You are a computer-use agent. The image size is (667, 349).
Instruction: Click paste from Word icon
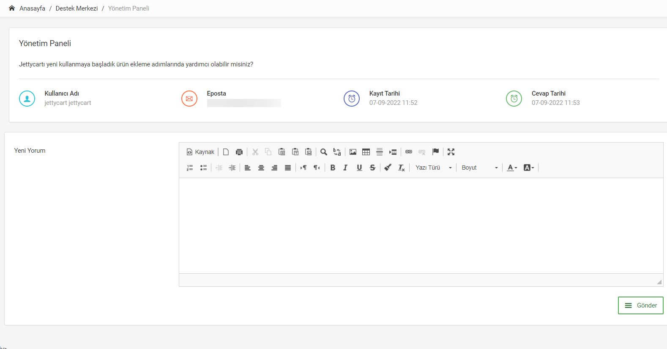click(309, 152)
